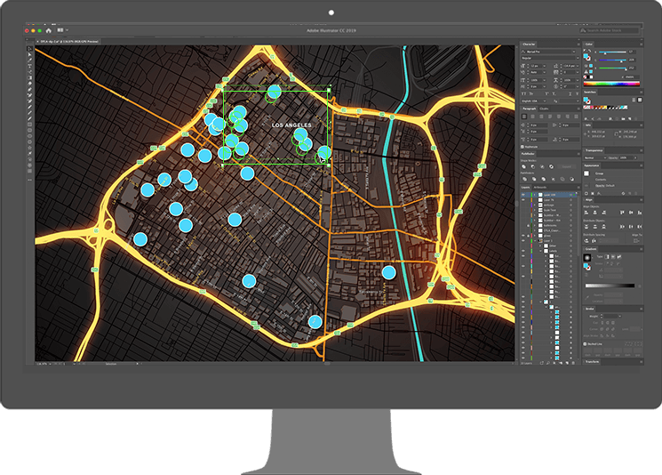Toggle the Opacity Default visibility eye in Appearance
Screen dimensions: 662x475
point(586,186)
